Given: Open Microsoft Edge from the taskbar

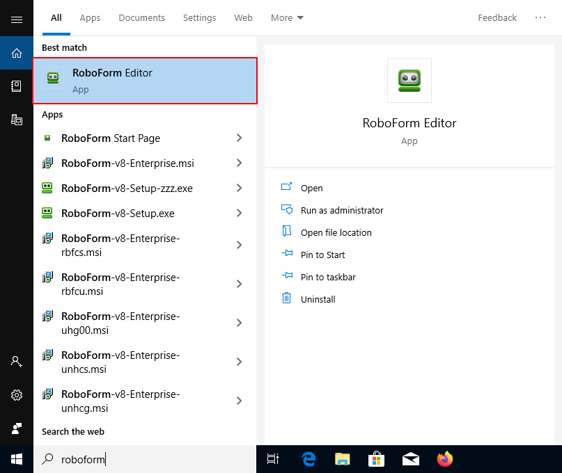Looking at the screenshot, I should (x=308, y=459).
